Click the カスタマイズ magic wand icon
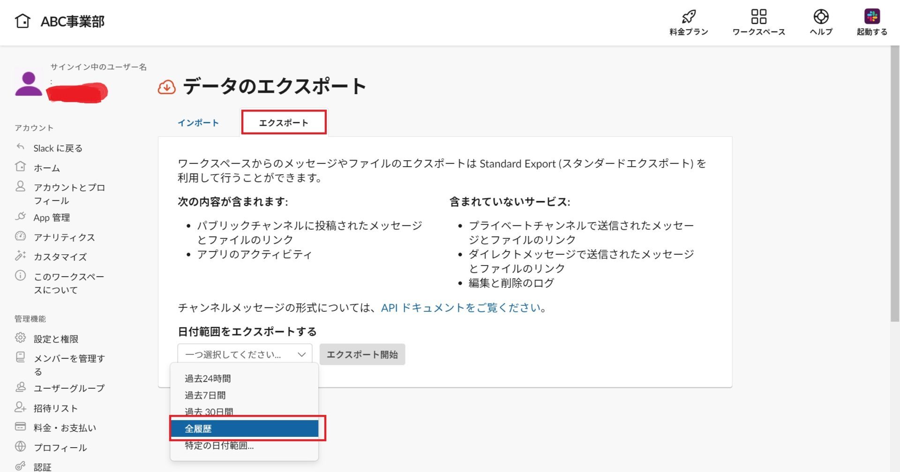 20,256
